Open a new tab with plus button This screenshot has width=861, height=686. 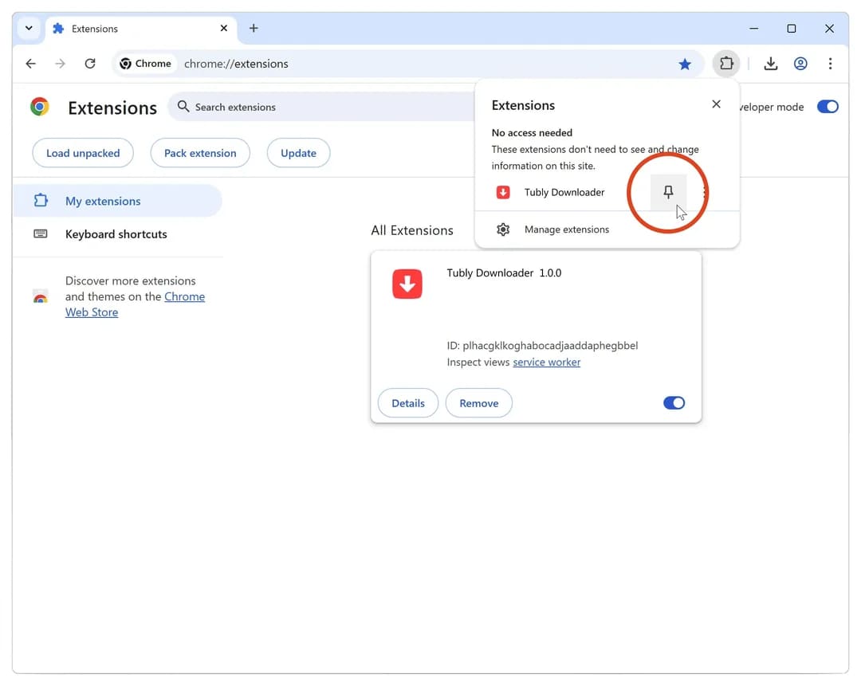(x=254, y=28)
